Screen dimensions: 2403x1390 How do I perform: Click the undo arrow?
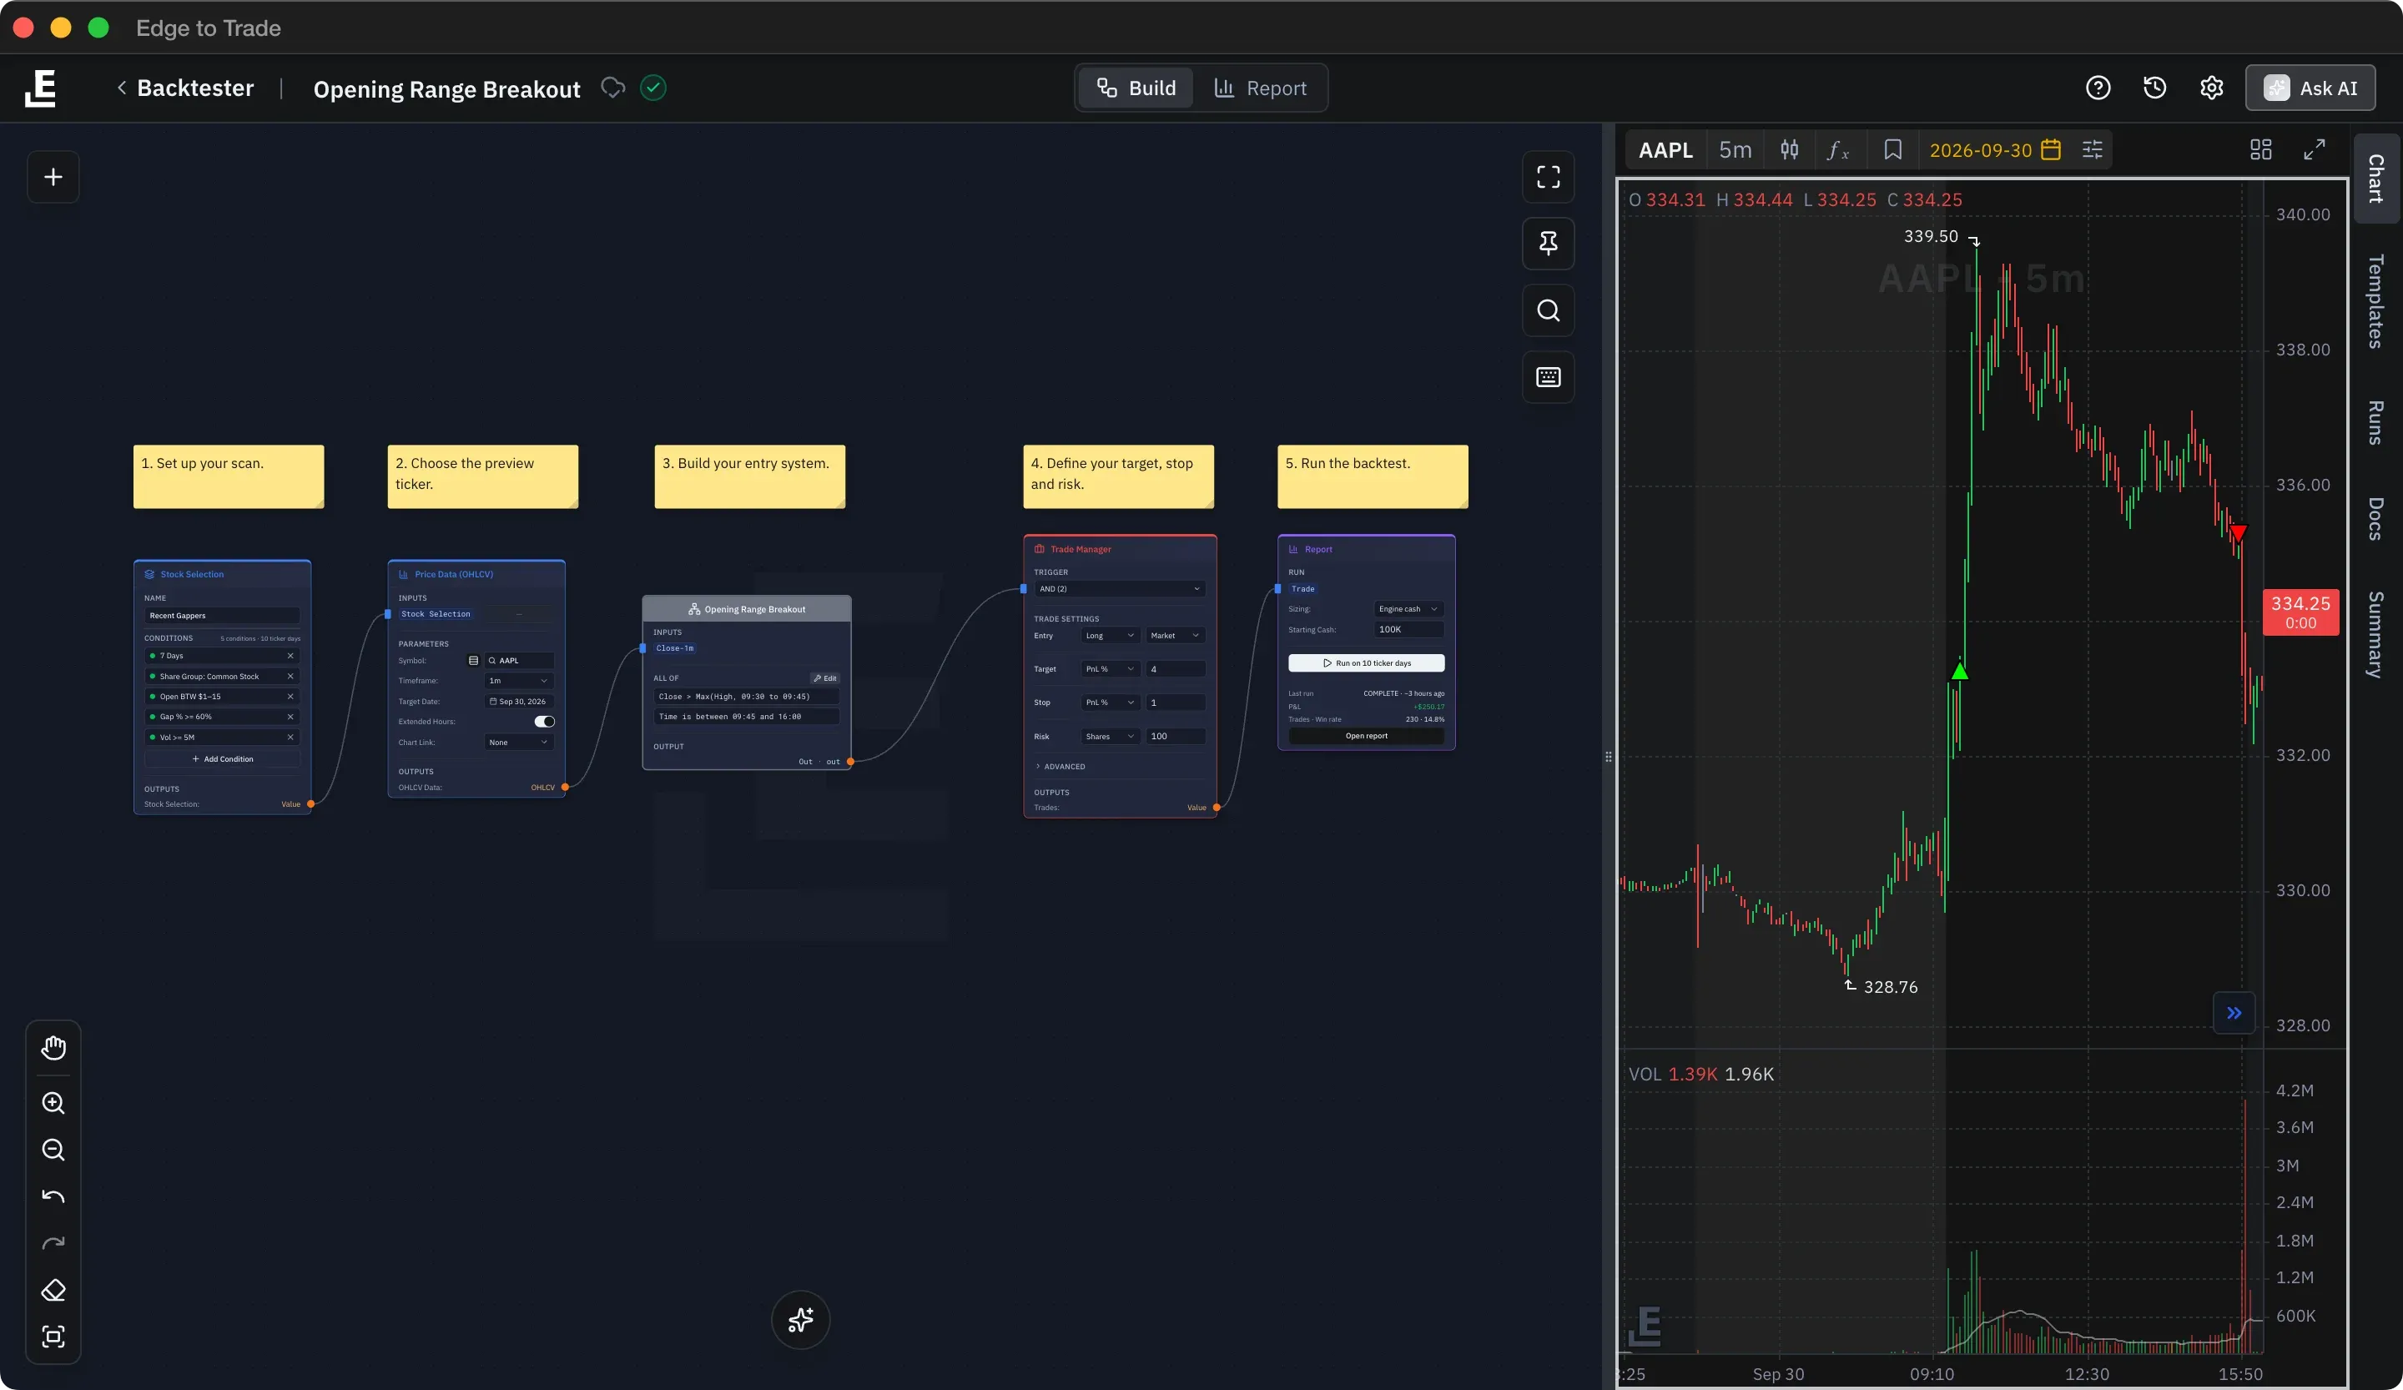pos(53,1196)
